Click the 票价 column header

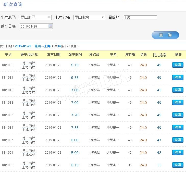144,55
